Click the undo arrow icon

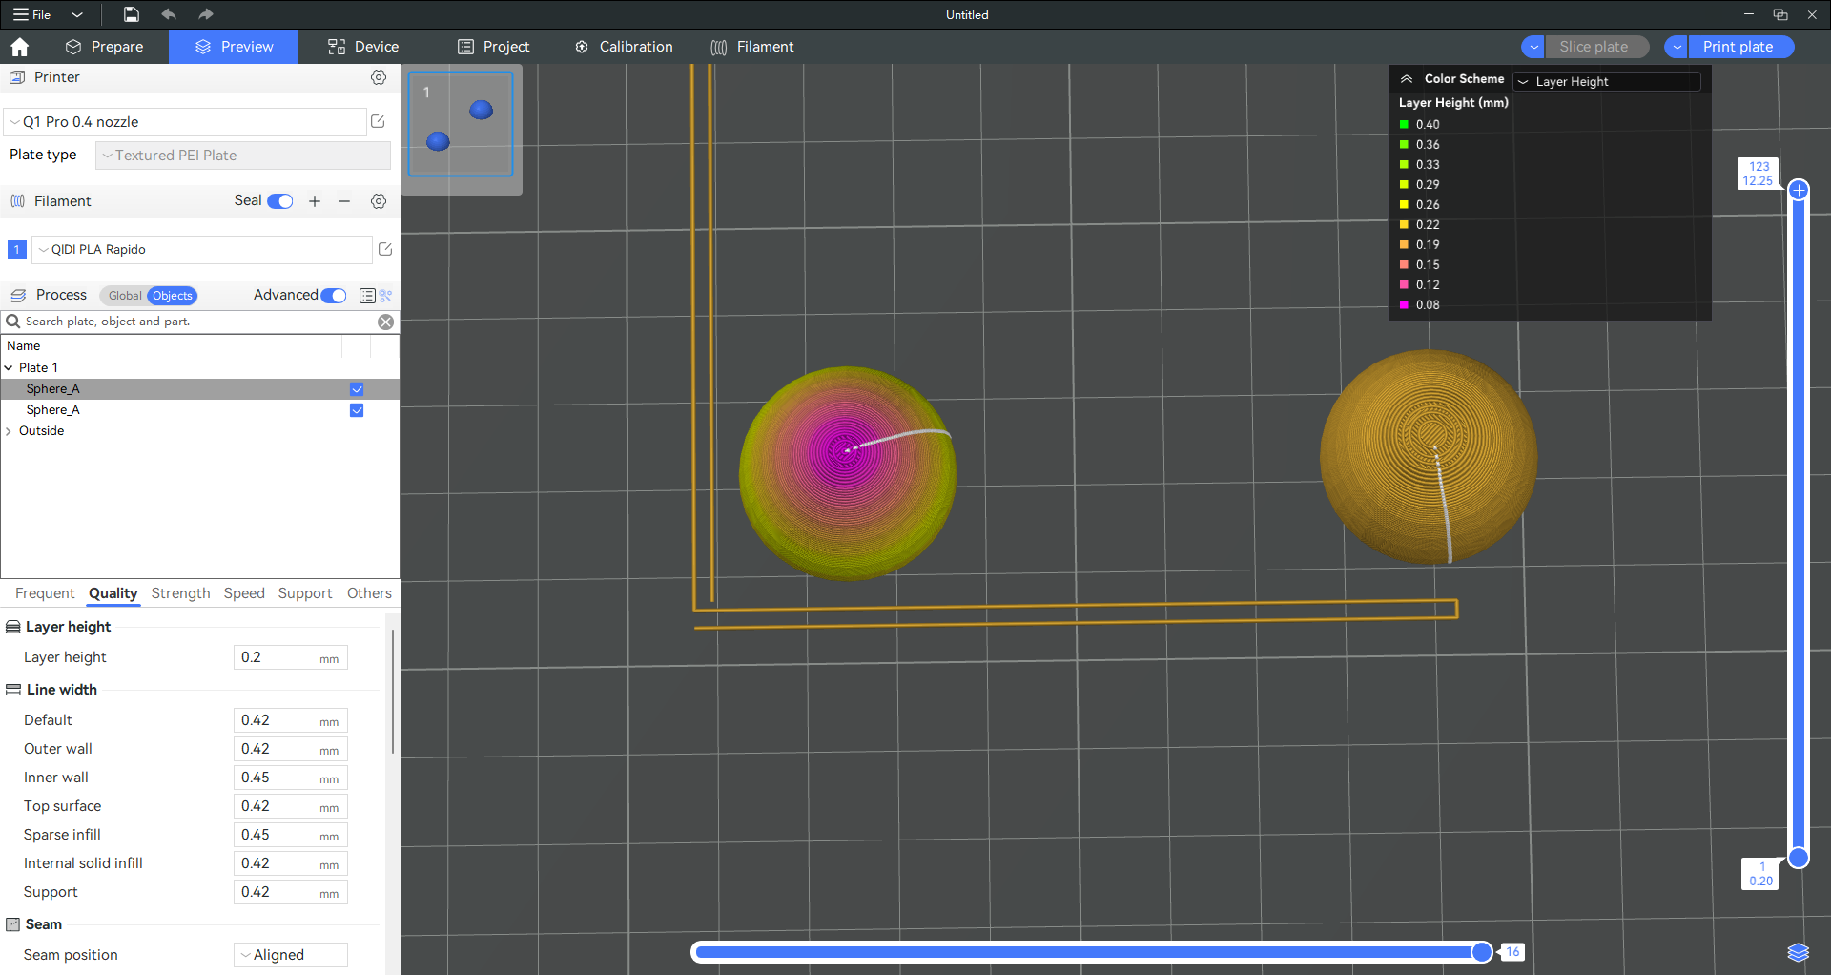169,14
